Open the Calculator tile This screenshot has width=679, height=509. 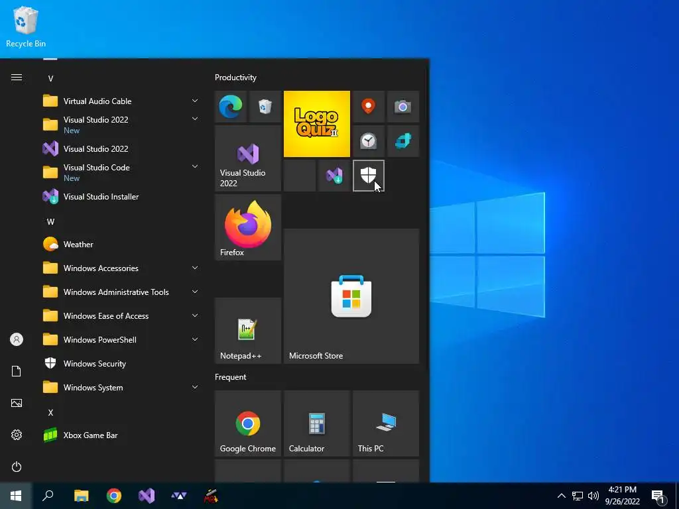click(316, 424)
